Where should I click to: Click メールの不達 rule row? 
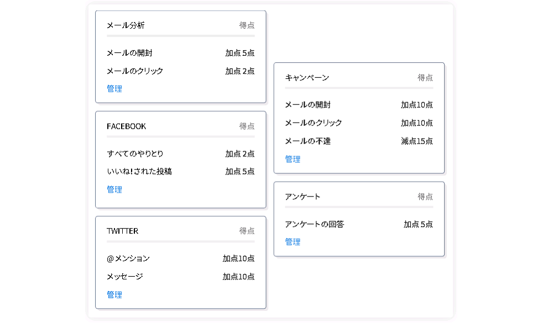(x=359, y=141)
